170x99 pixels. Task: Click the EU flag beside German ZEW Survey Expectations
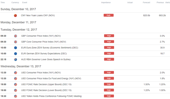[15, 53]
